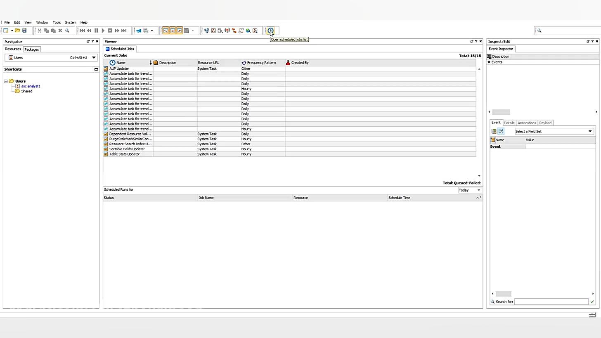Click the Open scheduled jobs list icon
This screenshot has width=601, height=338.
pos(270,31)
